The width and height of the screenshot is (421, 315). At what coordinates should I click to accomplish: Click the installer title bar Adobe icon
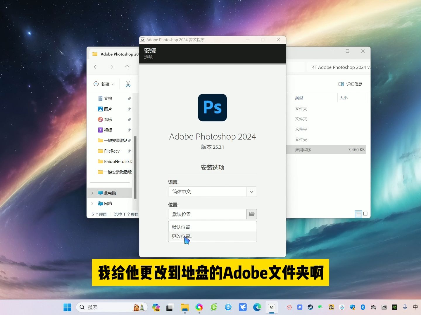click(x=143, y=40)
